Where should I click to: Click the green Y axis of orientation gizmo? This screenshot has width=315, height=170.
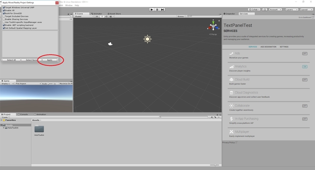[x=213, y=22]
